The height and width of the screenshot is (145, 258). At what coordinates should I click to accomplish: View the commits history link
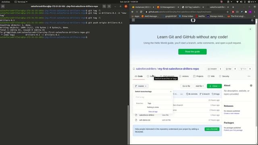pos(192,94)
